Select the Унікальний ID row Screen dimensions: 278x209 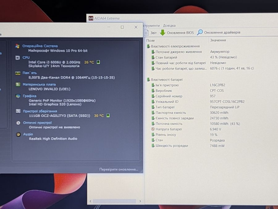198,102
